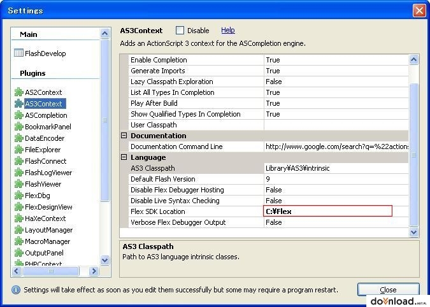Select the AS2Context plugin entry
Image resolution: width=430 pixels, height=307 pixels.
[x=43, y=92]
